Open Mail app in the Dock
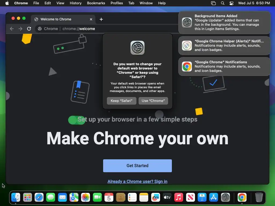 (62, 197)
